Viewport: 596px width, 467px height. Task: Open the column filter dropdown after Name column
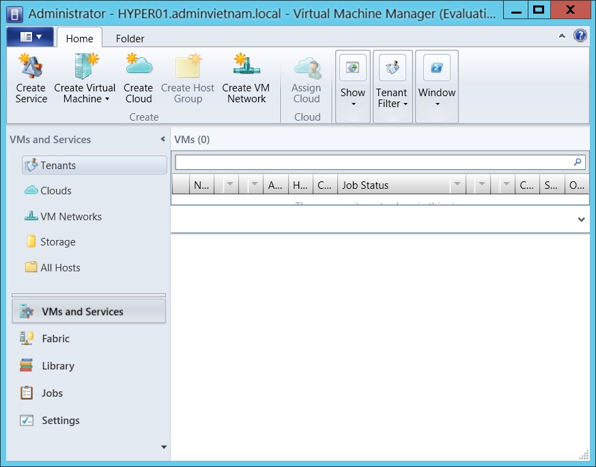[229, 185]
